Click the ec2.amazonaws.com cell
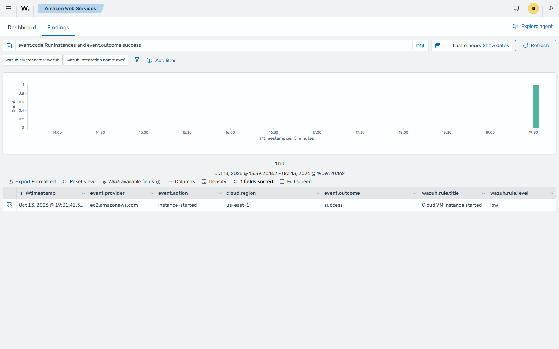The image size is (559, 349). (122, 205)
